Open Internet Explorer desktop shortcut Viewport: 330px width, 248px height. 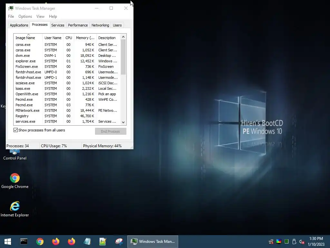click(x=15, y=209)
